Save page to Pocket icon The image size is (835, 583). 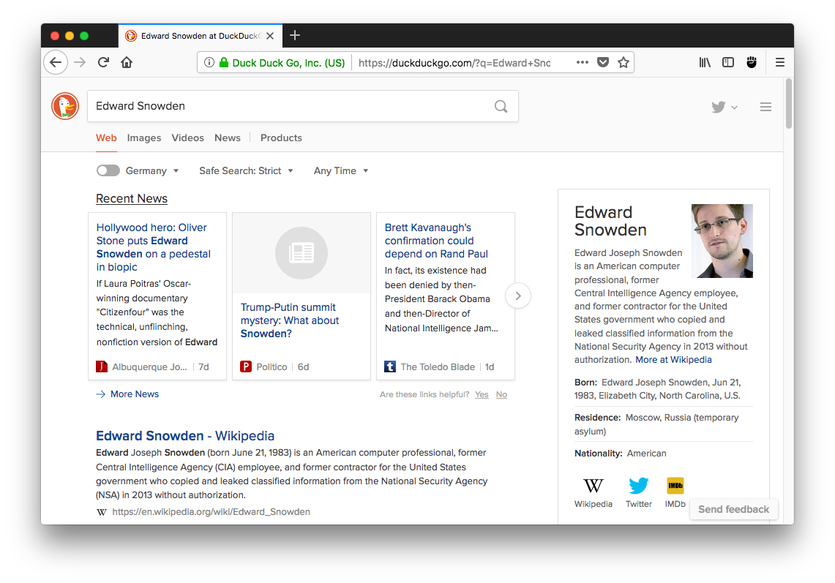[x=603, y=62]
